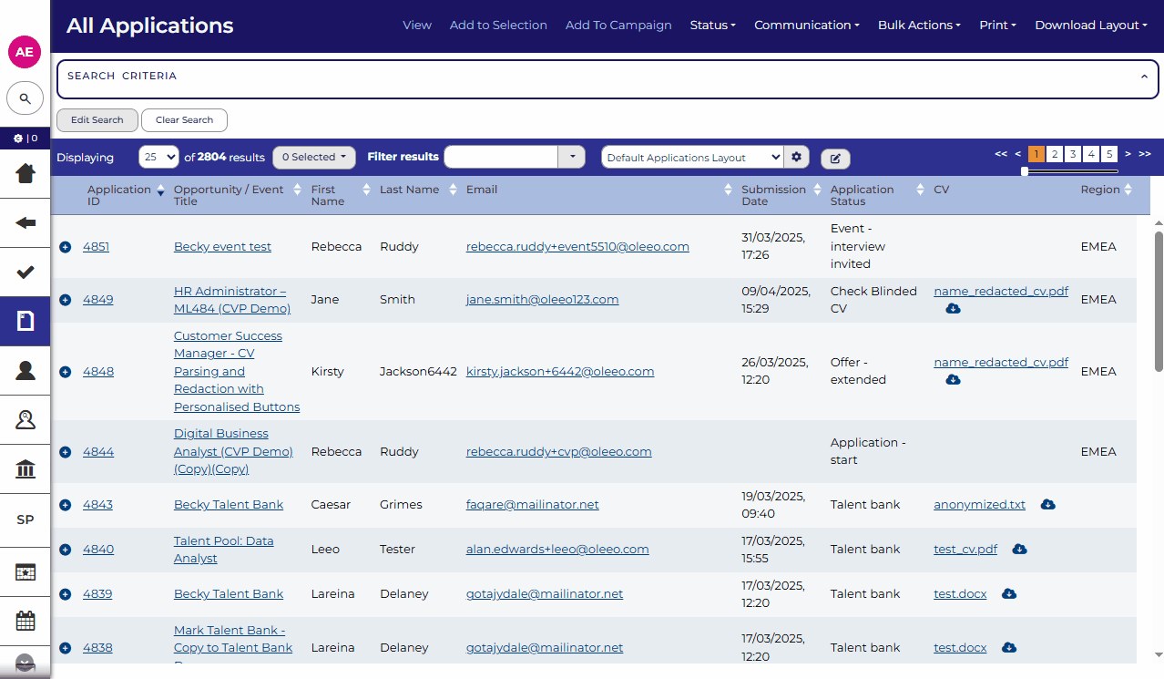The height and width of the screenshot is (679, 1164).
Task: Open the results per page dropdown
Action: (158, 157)
